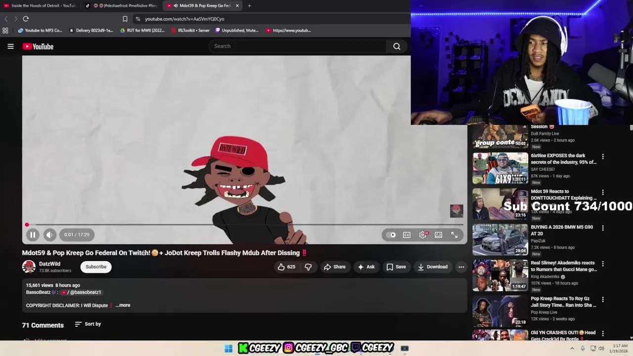Open the taskbar volume icon
Image resolution: width=633 pixels, height=356 pixels.
(x=601, y=348)
